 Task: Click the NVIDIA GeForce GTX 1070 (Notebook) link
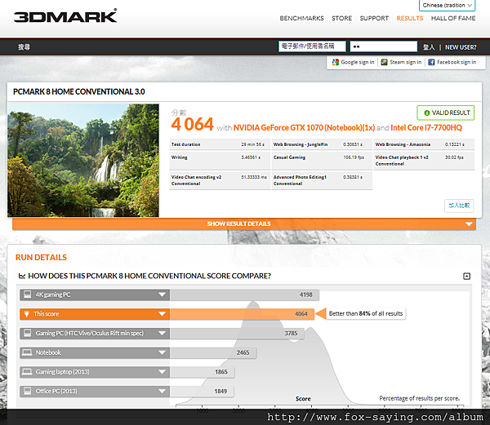tap(304, 127)
